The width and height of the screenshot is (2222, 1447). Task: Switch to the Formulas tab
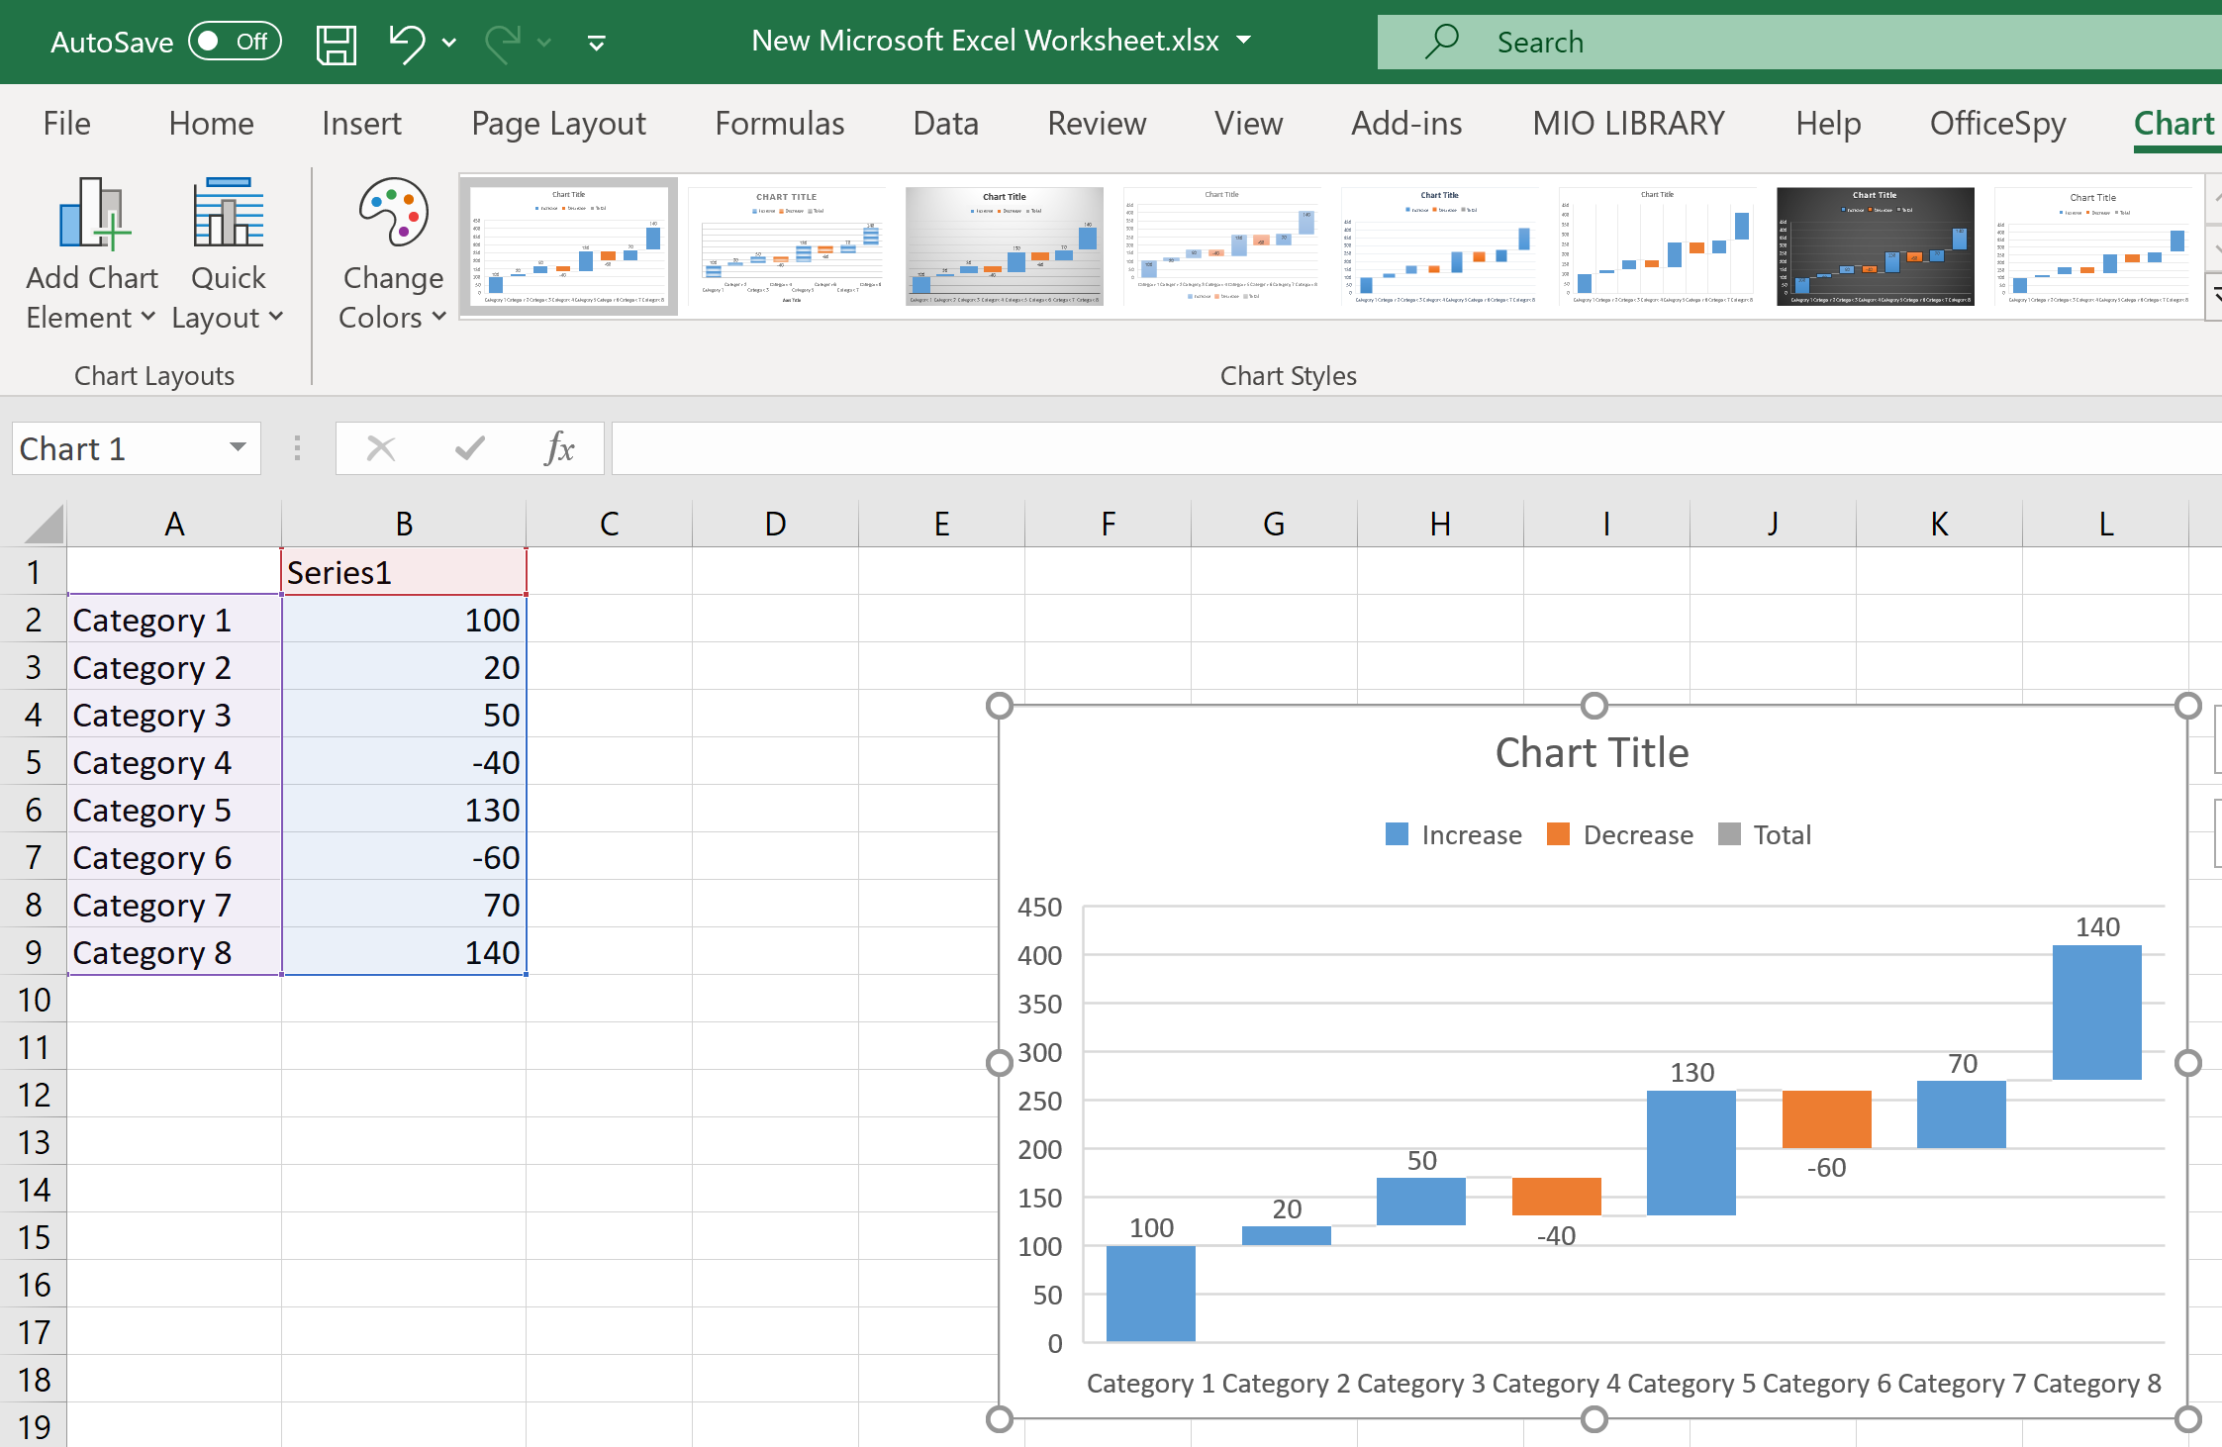[x=779, y=123]
